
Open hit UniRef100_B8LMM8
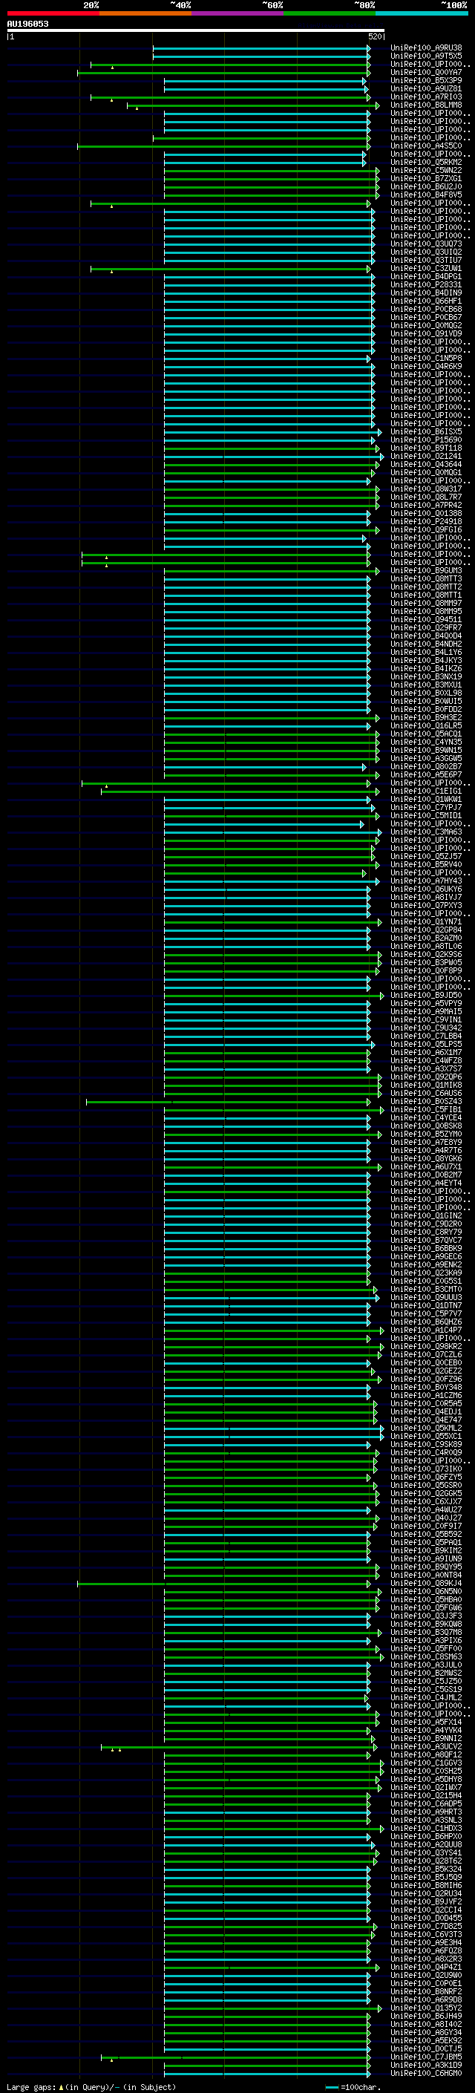(426, 105)
